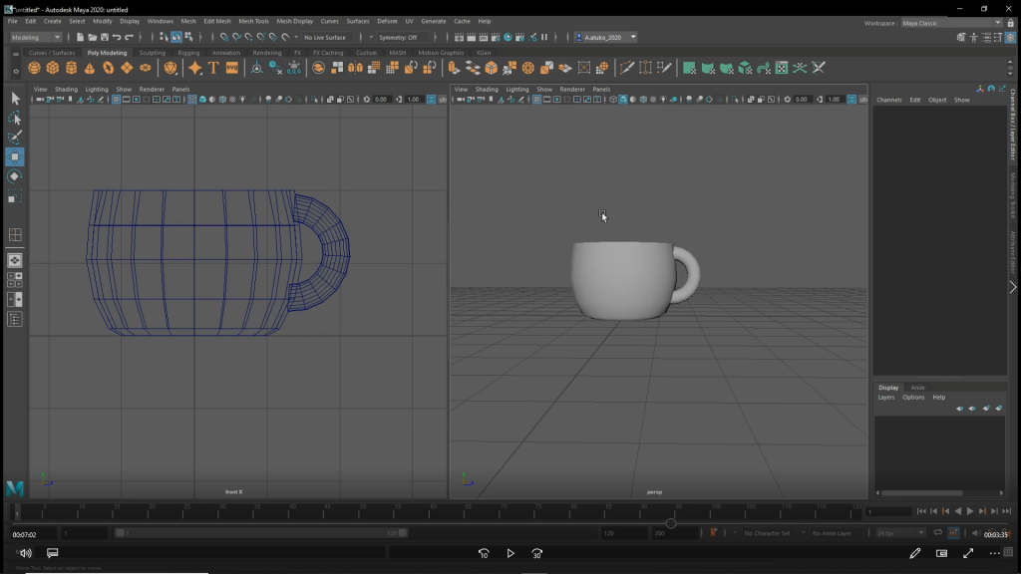Open the Symmetry: Off dropdown
This screenshot has height=574, width=1021.
click(401, 37)
